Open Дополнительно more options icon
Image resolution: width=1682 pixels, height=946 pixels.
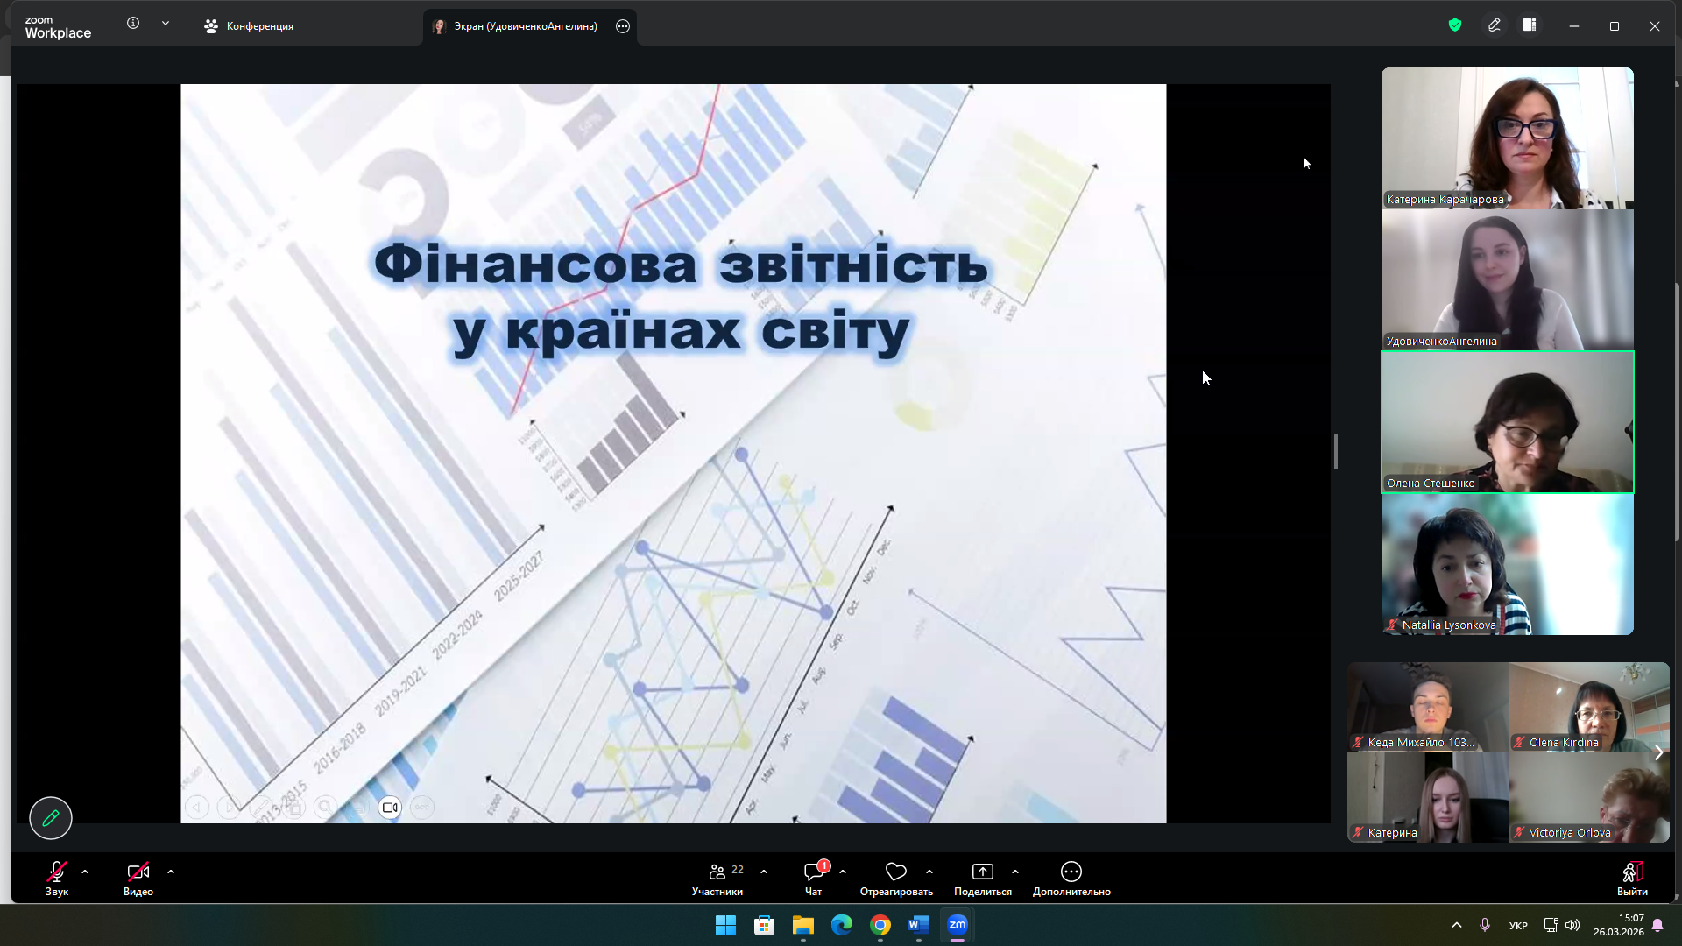click(1071, 872)
